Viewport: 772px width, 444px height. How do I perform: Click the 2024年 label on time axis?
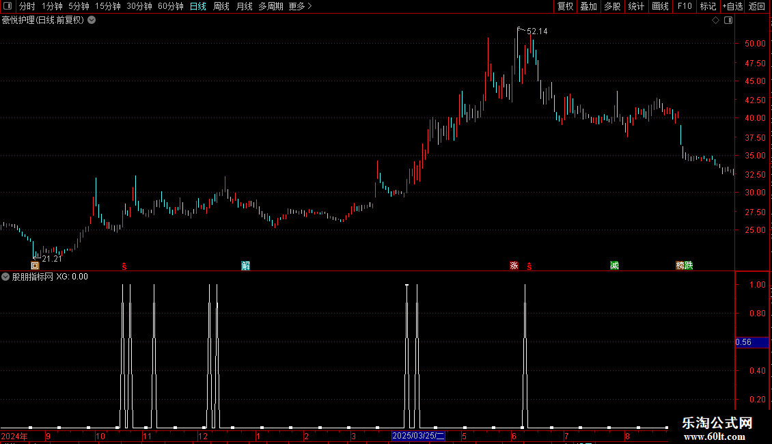coord(14,436)
